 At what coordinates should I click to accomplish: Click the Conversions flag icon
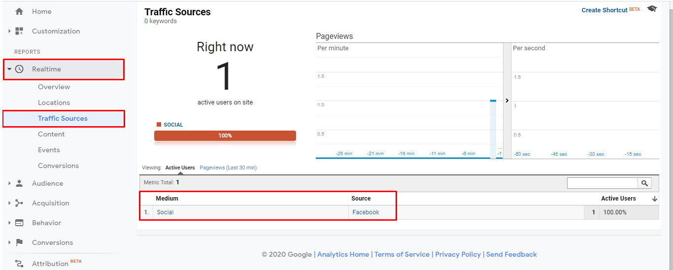19,242
